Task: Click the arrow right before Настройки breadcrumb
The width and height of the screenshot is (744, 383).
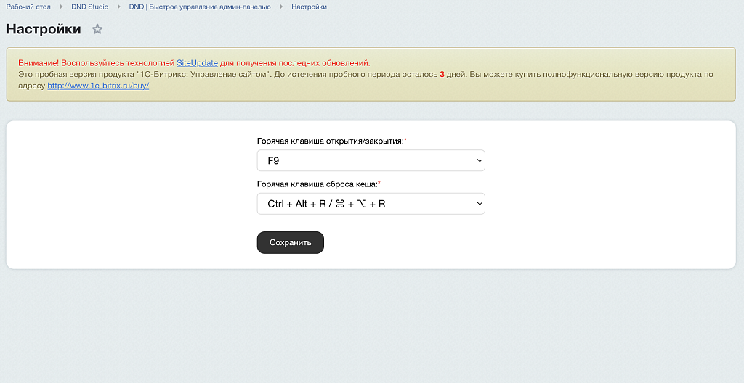Action: 281,7
